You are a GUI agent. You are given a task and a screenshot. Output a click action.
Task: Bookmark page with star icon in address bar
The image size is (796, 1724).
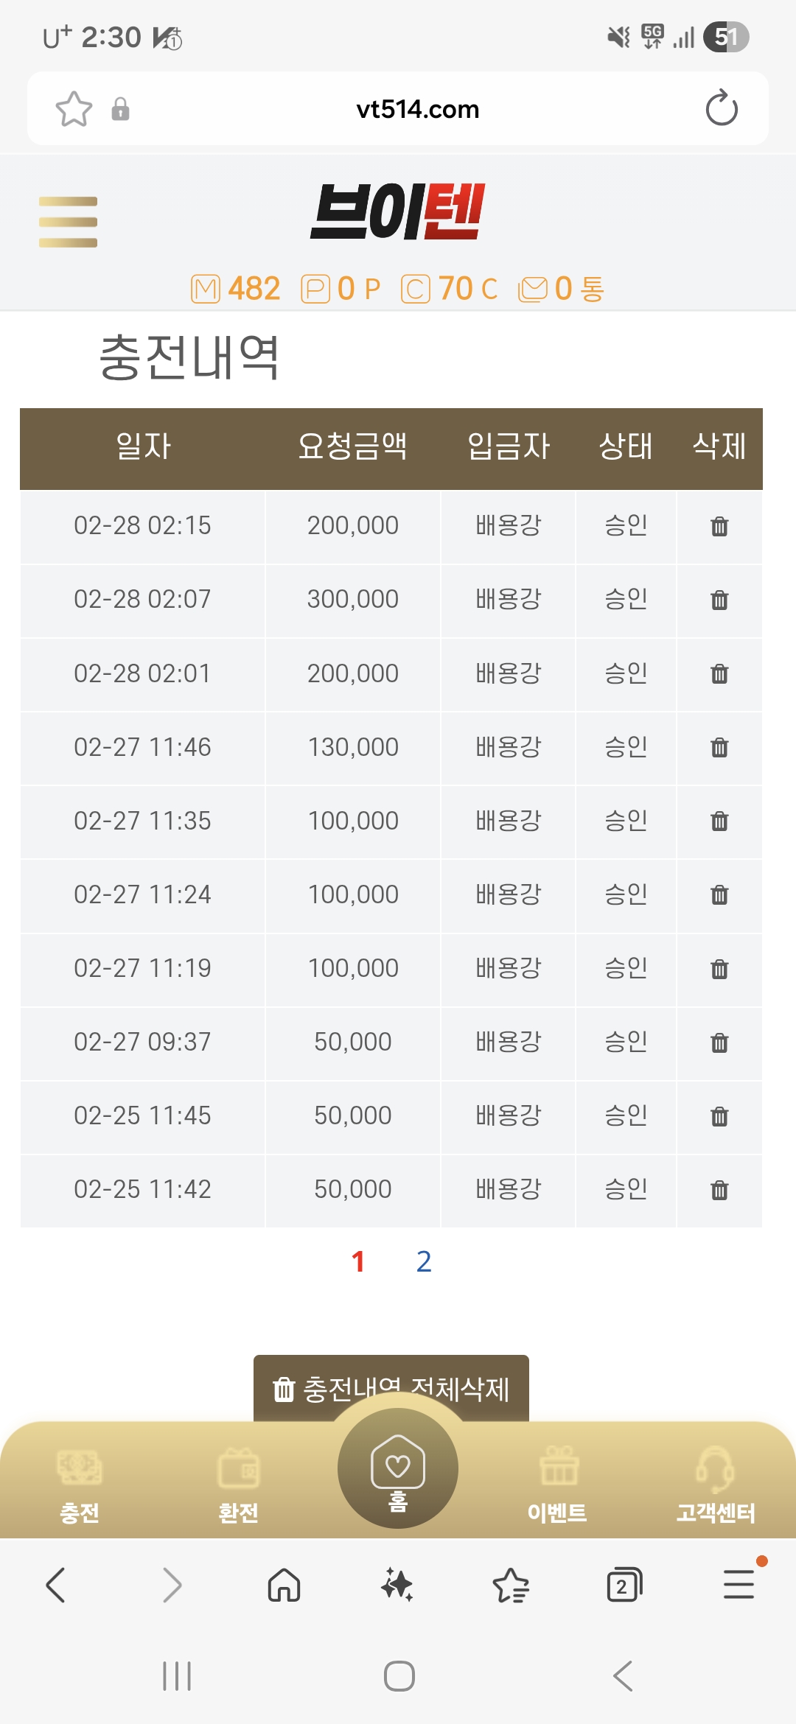74,109
